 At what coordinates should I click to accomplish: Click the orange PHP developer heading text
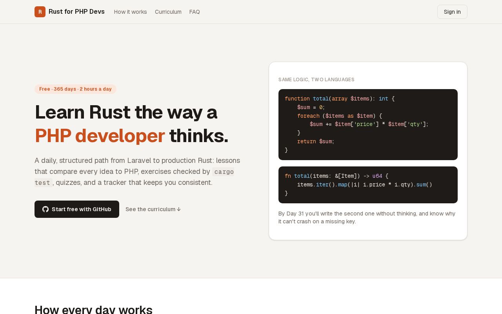point(100,135)
